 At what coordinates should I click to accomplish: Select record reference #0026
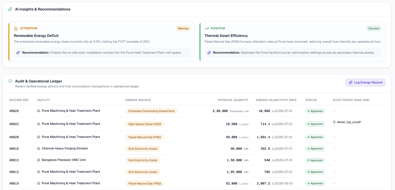14,111
